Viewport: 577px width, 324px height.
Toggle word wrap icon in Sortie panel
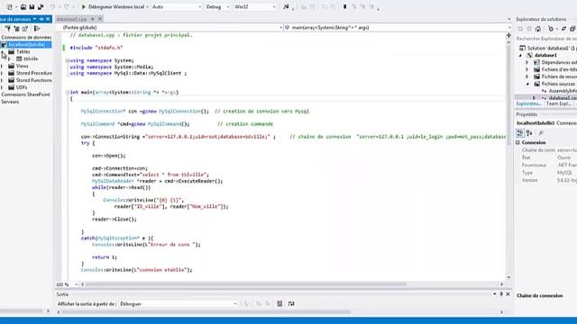click(291, 303)
